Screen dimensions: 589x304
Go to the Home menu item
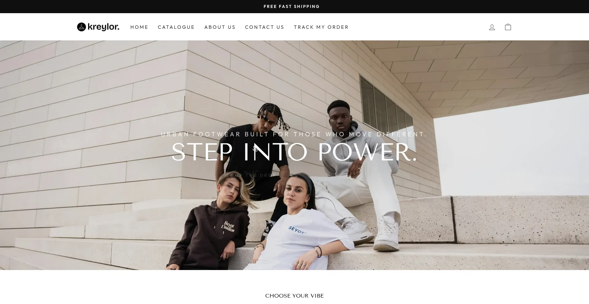pyautogui.click(x=139, y=27)
